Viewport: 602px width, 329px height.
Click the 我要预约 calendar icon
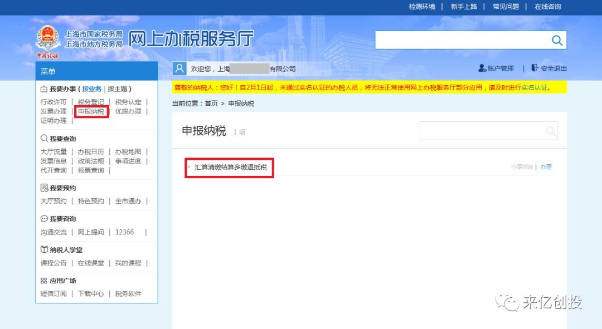44,188
